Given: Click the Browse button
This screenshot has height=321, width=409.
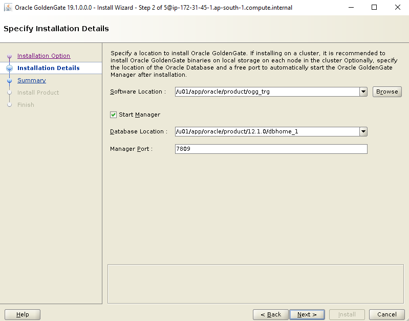Looking at the screenshot, I should coord(387,91).
